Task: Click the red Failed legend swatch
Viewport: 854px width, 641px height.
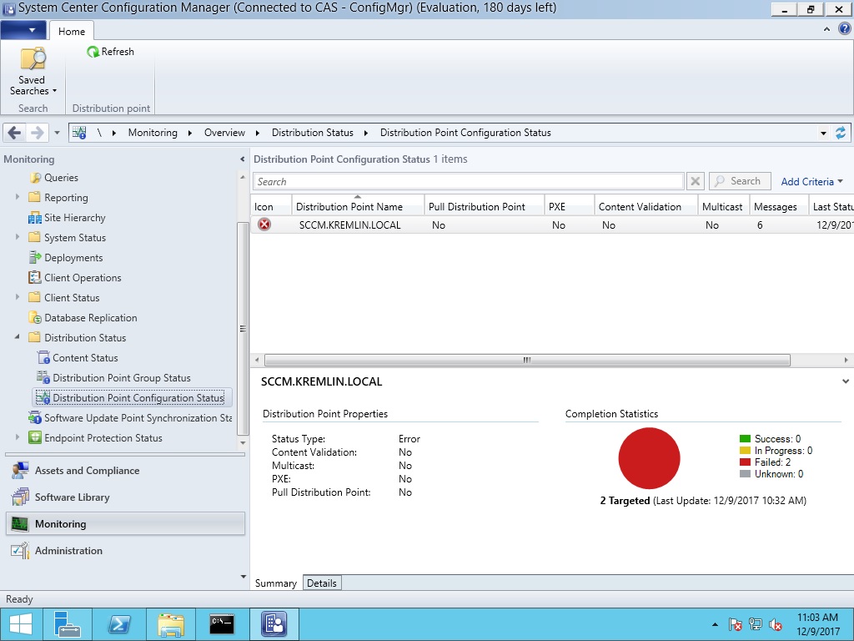Action: tap(745, 462)
